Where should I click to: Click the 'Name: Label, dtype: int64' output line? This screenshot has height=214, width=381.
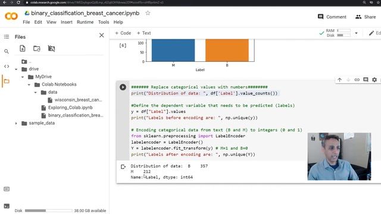click(161, 177)
